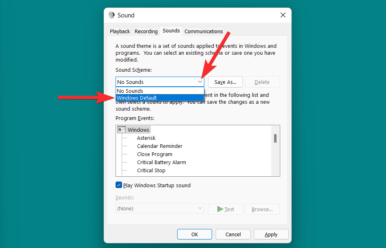Select the Asterisk program event
Screen dimensions: 386x248
(146, 138)
